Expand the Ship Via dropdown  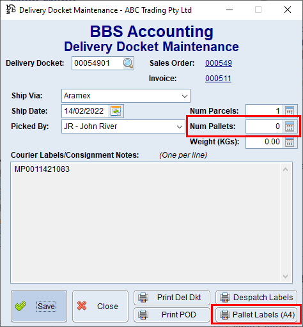pyautogui.click(x=185, y=96)
